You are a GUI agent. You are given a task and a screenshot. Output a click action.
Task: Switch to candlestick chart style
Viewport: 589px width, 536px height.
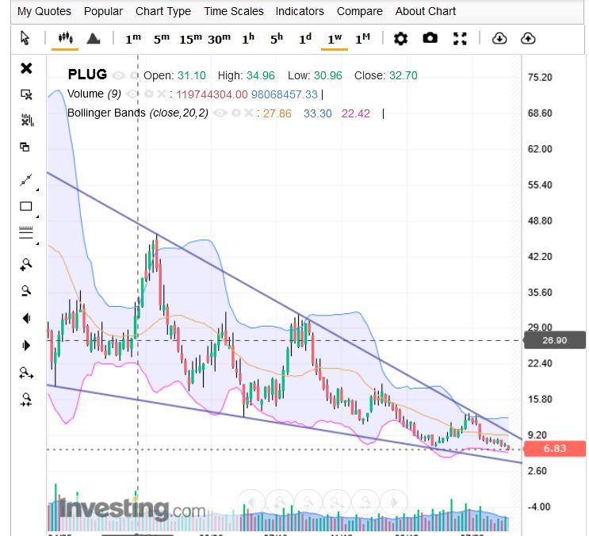[65, 38]
